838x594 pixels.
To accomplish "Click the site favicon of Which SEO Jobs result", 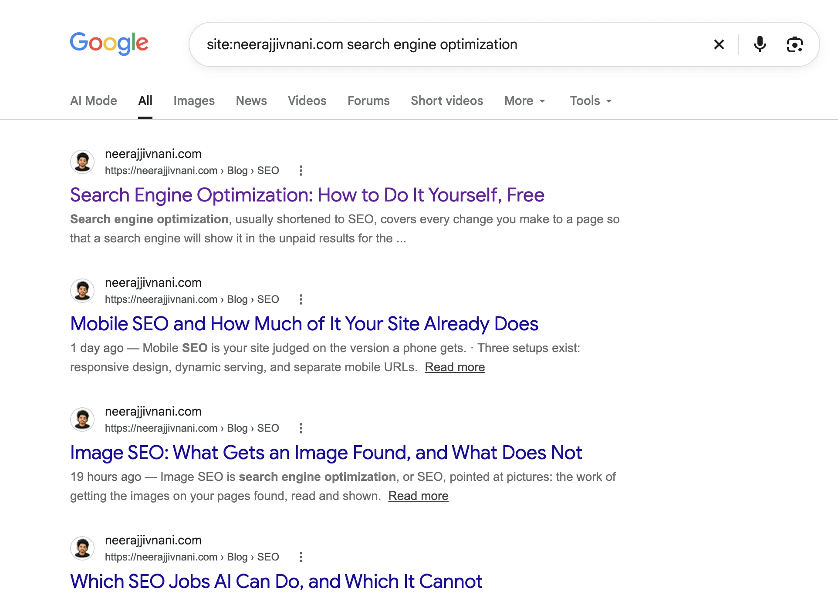I will (x=82, y=548).
